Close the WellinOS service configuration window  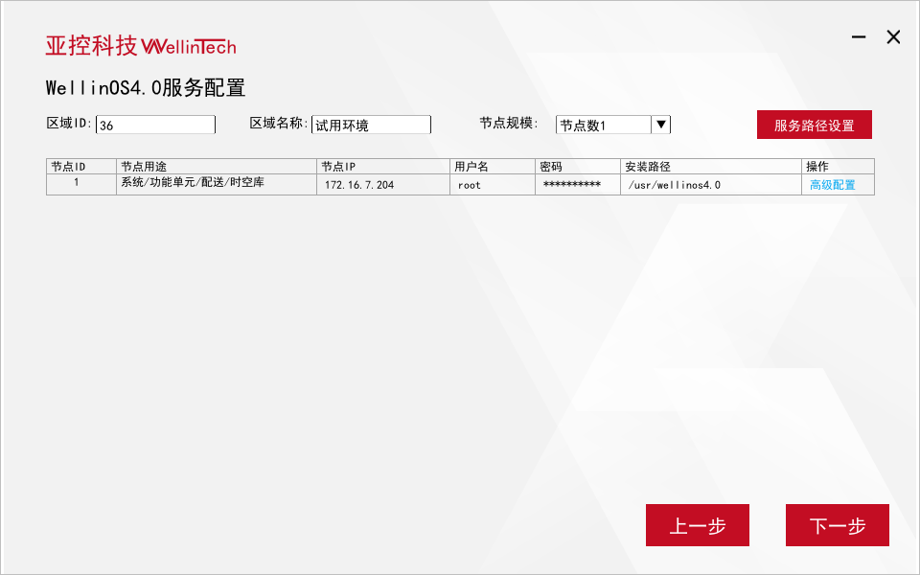(893, 37)
